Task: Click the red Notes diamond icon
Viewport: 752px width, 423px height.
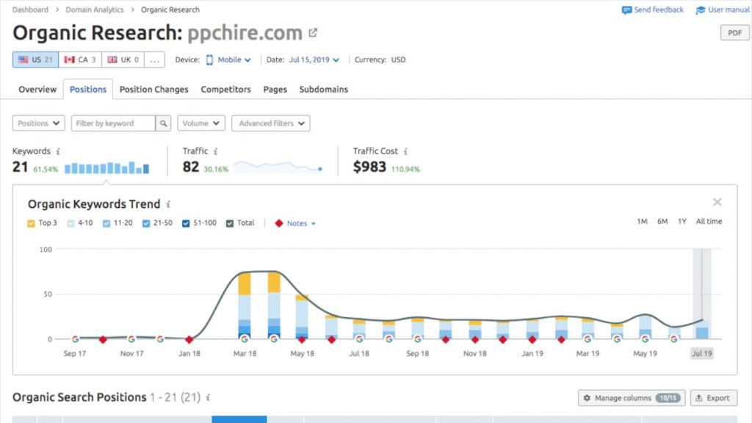Action: pos(278,223)
